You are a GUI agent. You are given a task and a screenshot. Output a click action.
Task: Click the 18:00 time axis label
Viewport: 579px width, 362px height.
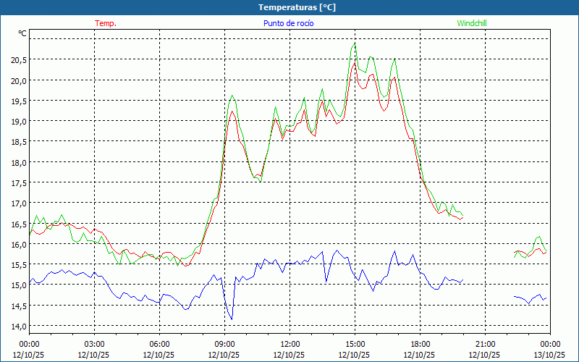pos(420,344)
